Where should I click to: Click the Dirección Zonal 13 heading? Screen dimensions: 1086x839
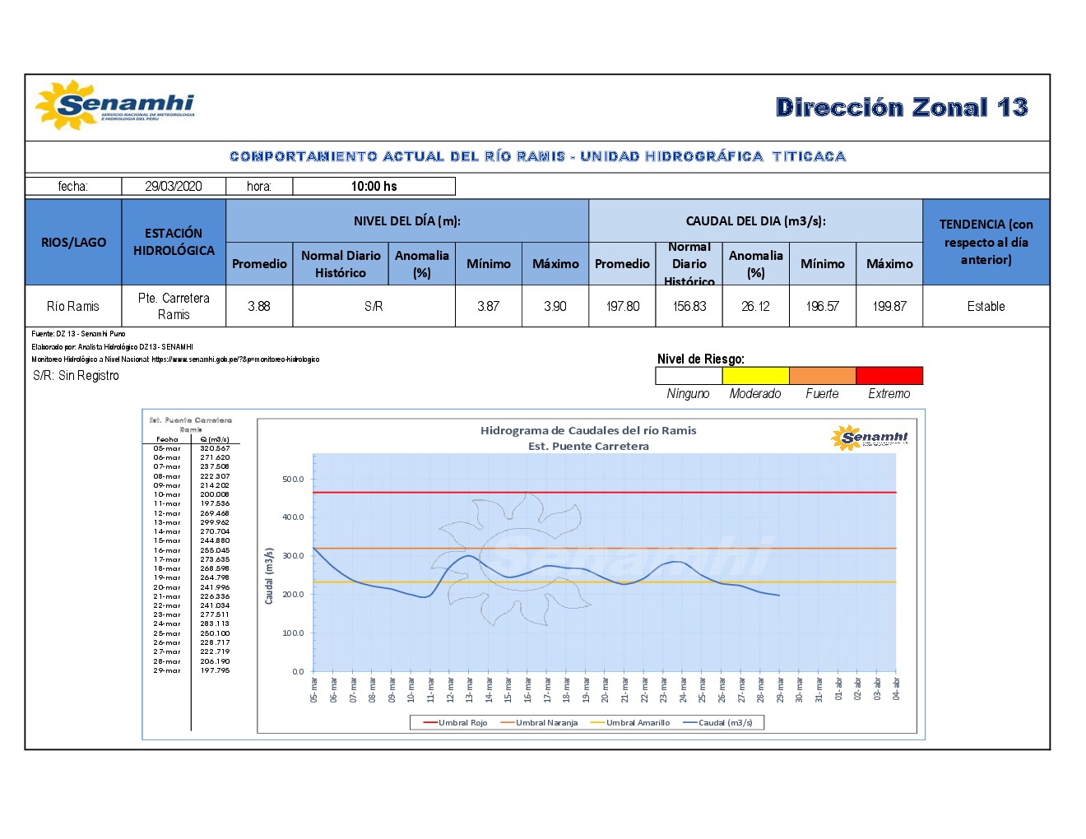pos(902,108)
